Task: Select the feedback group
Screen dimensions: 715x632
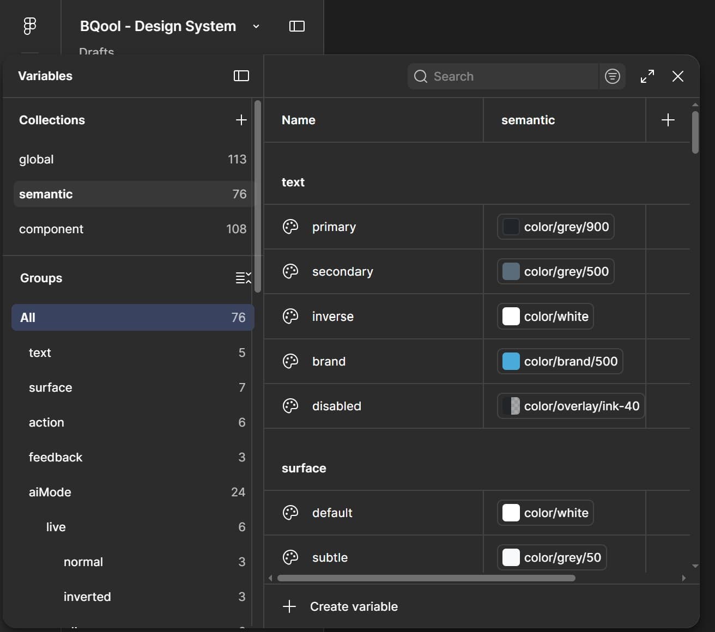Action: click(x=133, y=457)
